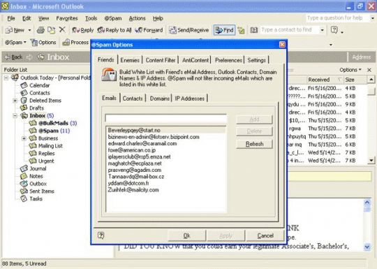Select the Tasks folder
377x269 pixels.
[31, 198]
